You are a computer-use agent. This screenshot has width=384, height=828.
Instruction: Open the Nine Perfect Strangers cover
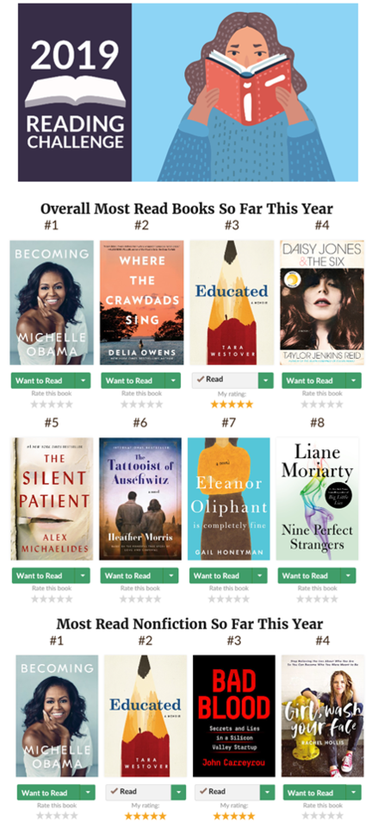coord(317,499)
